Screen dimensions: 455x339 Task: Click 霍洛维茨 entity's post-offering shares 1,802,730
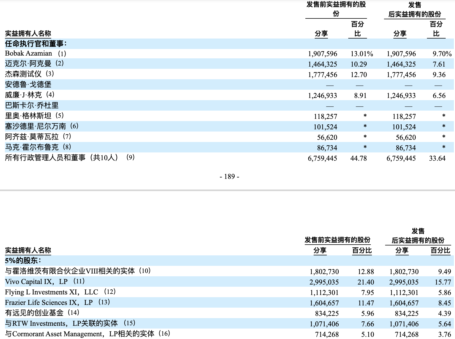point(404,272)
